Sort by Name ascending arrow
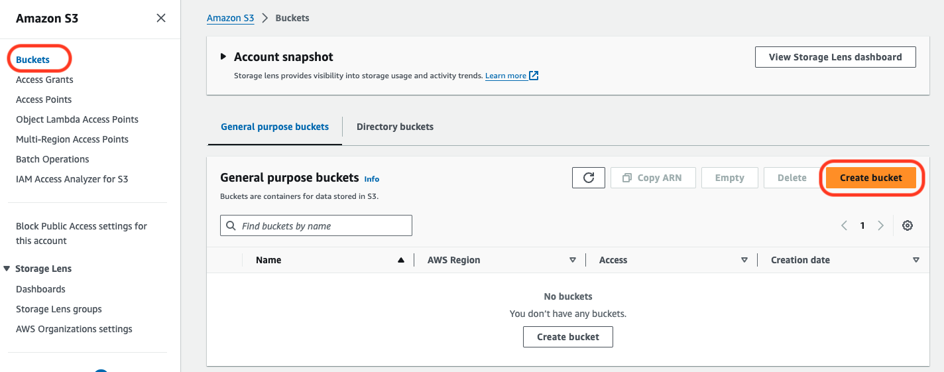The width and height of the screenshot is (944, 372). point(400,261)
